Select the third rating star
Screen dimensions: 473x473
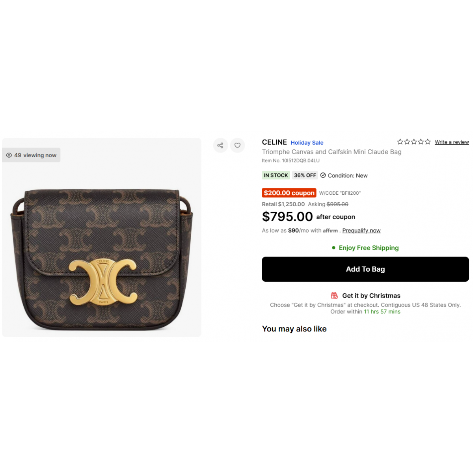pyautogui.click(x=414, y=142)
